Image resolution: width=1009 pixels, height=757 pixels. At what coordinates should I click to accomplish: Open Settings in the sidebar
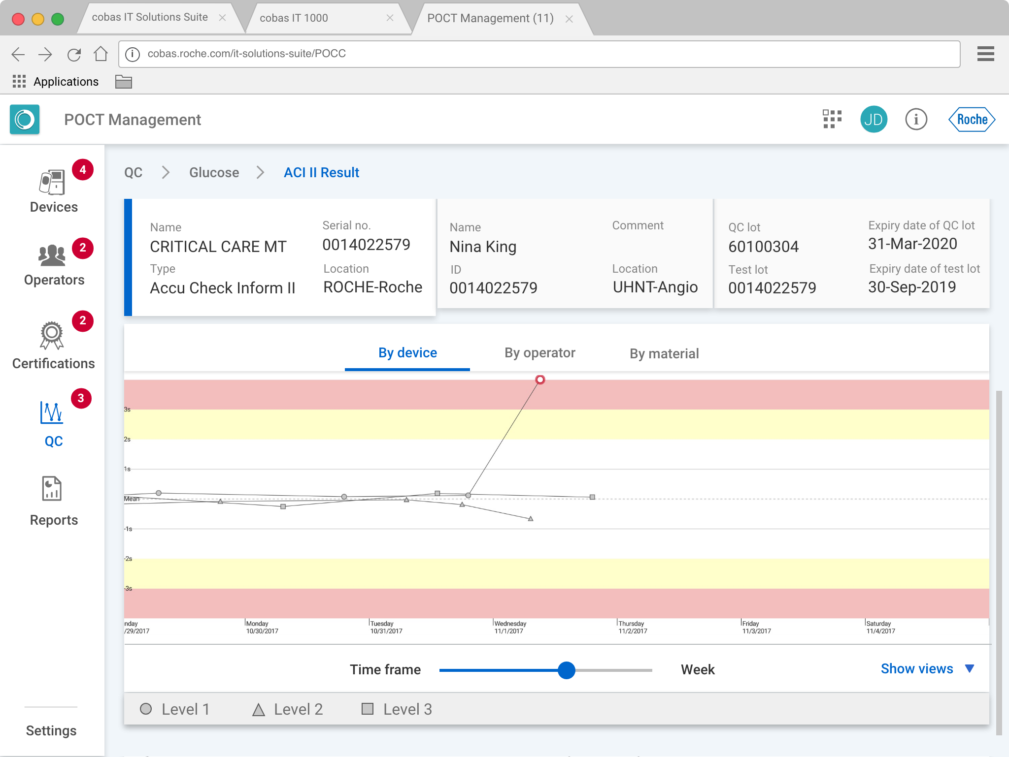tap(51, 730)
